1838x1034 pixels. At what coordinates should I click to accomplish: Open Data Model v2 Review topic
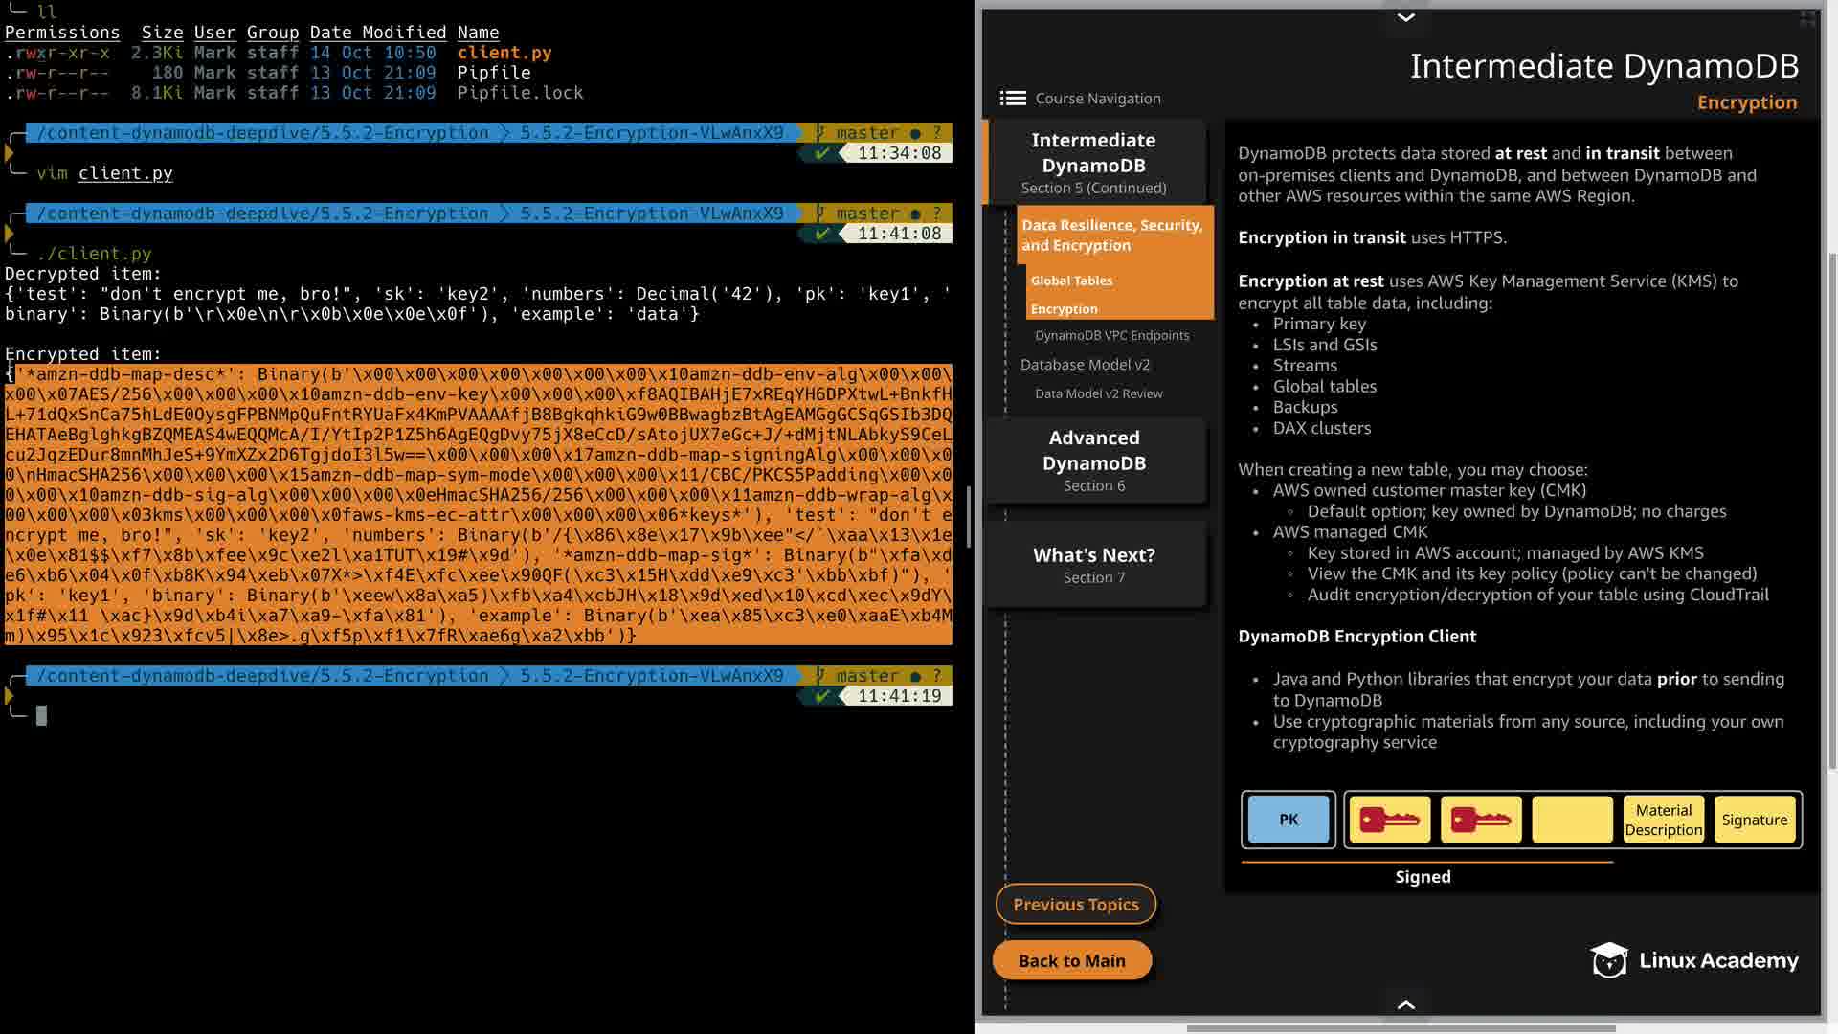1098,393
